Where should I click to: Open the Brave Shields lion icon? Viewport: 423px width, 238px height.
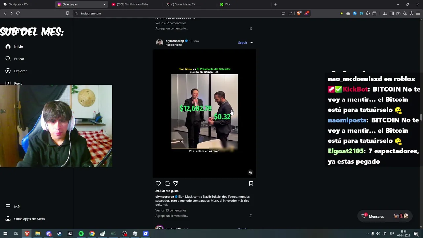coord(299,13)
